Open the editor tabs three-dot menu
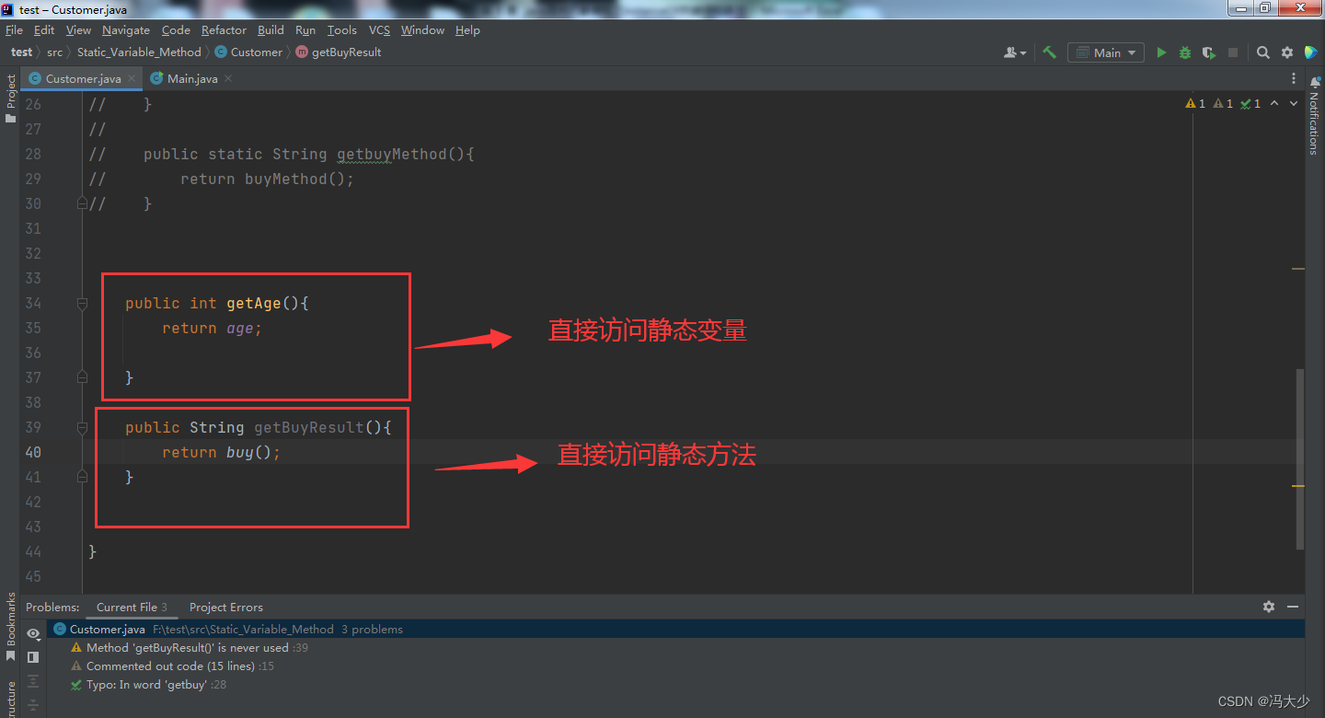This screenshot has width=1325, height=718. pyautogui.click(x=1294, y=78)
